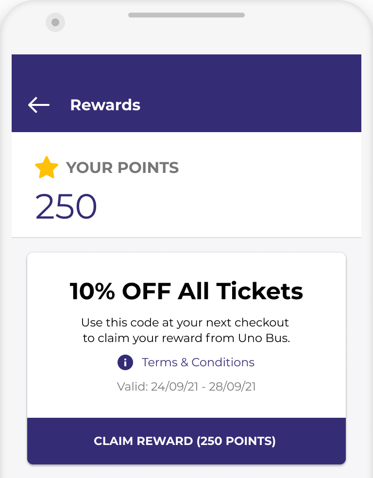Tap the back arrow icon
This screenshot has height=478, width=373.
(x=39, y=105)
